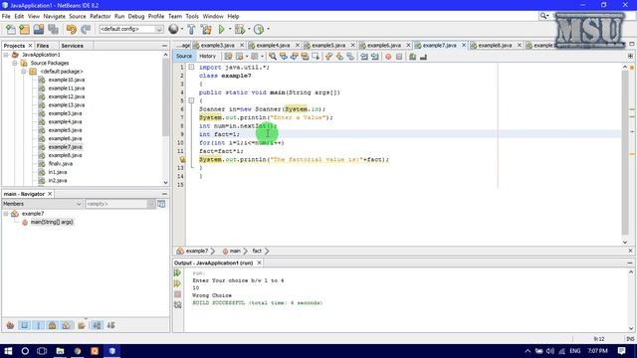The width and height of the screenshot is (637, 358).
Task: Click Re-run with different parameters icon in Output
Action: [x=177, y=283]
